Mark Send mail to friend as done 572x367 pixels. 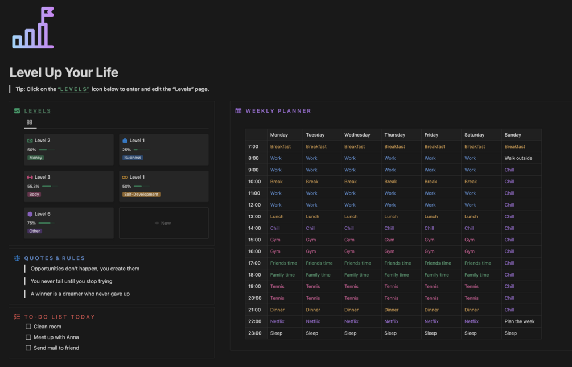tap(28, 348)
